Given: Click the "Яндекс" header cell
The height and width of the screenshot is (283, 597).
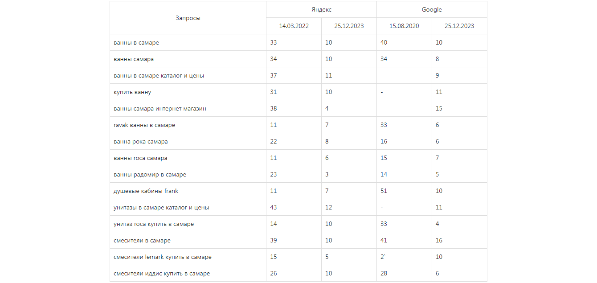Looking at the screenshot, I should tap(321, 9).
